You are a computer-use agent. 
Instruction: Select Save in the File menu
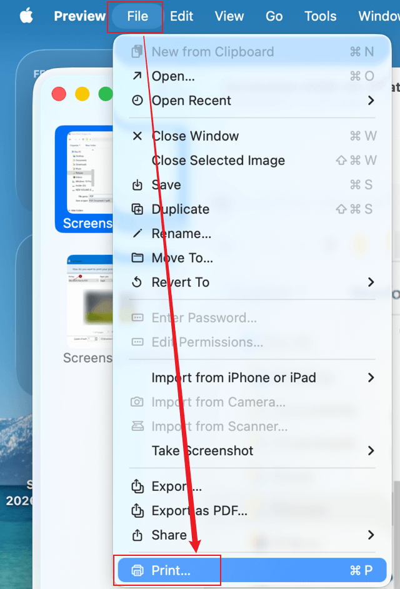pos(252,185)
